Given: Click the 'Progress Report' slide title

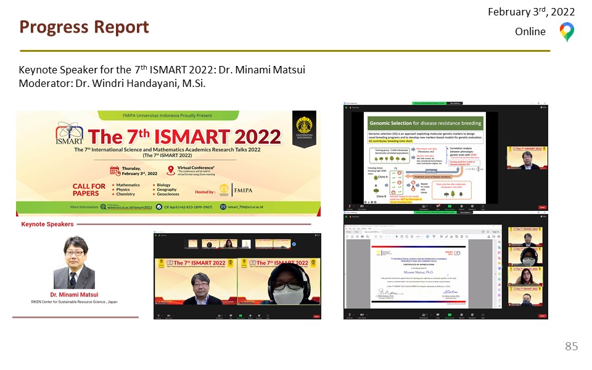Looking at the screenshot, I should point(84,27).
